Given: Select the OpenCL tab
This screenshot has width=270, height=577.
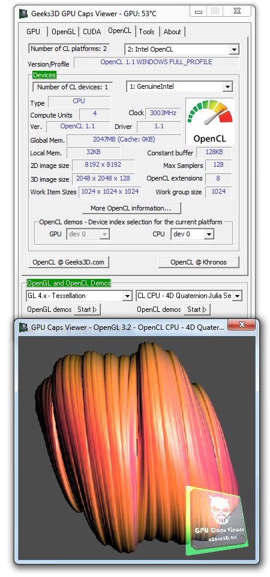Looking at the screenshot, I should coord(119,31).
